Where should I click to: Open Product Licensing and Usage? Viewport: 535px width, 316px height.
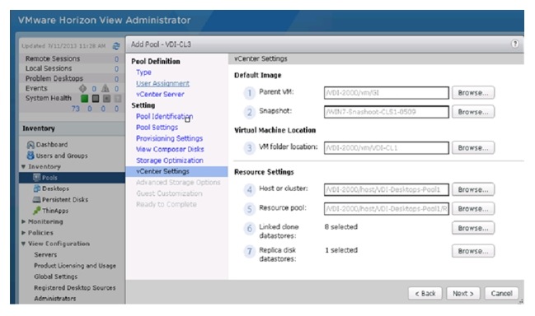point(75,266)
